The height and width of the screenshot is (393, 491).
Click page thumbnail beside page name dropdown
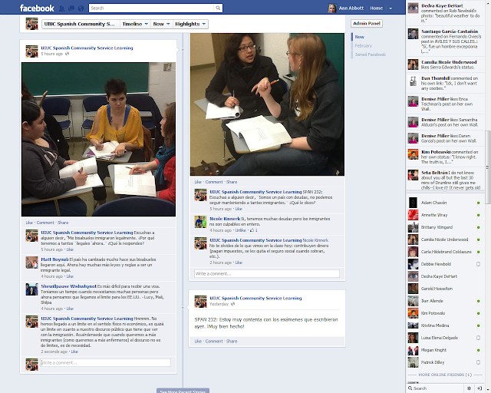click(31, 24)
